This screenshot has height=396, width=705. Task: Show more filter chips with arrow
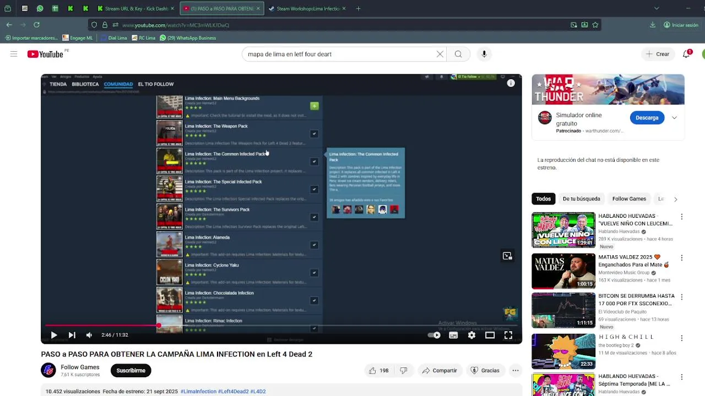tap(675, 199)
